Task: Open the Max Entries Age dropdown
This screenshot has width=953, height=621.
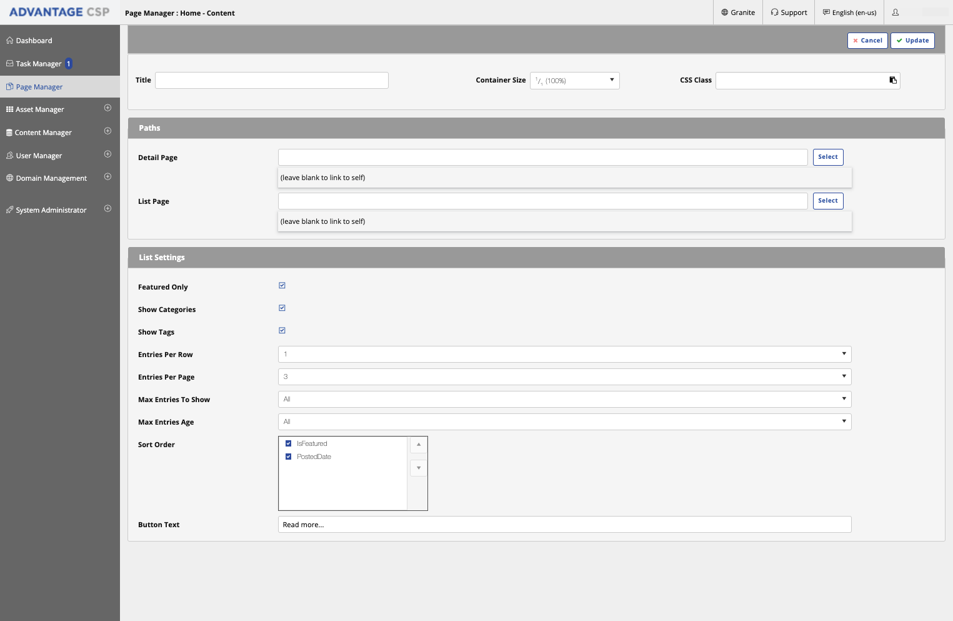Action: point(564,422)
